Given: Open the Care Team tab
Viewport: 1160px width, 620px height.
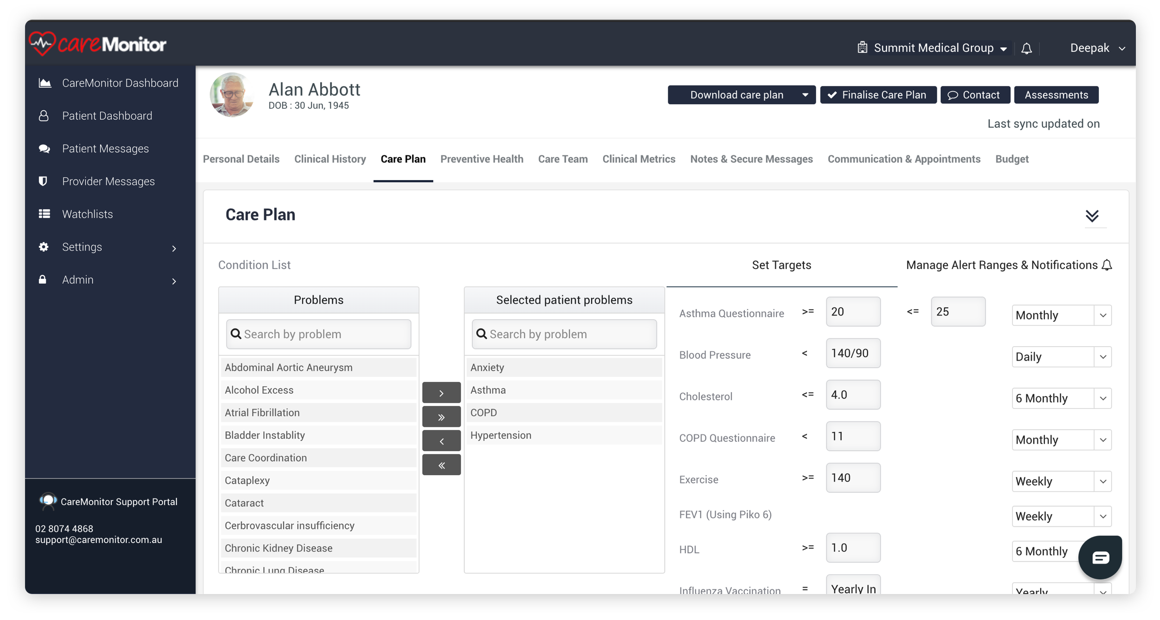Looking at the screenshot, I should (563, 159).
